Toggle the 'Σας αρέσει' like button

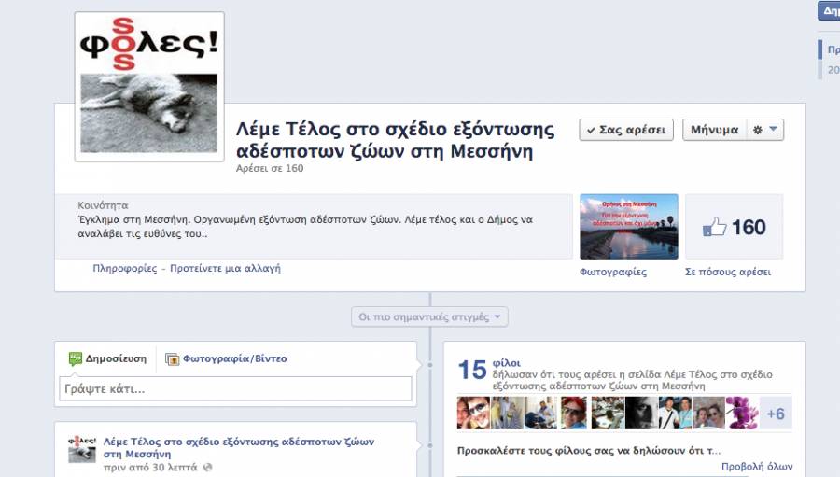pos(626,130)
